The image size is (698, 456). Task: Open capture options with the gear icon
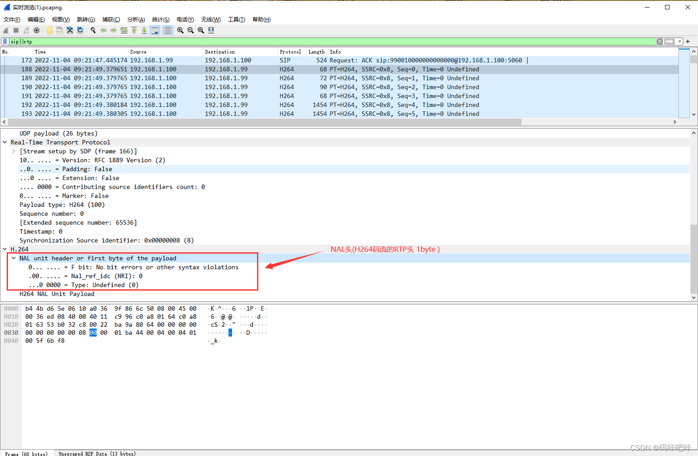tap(36, 30)
